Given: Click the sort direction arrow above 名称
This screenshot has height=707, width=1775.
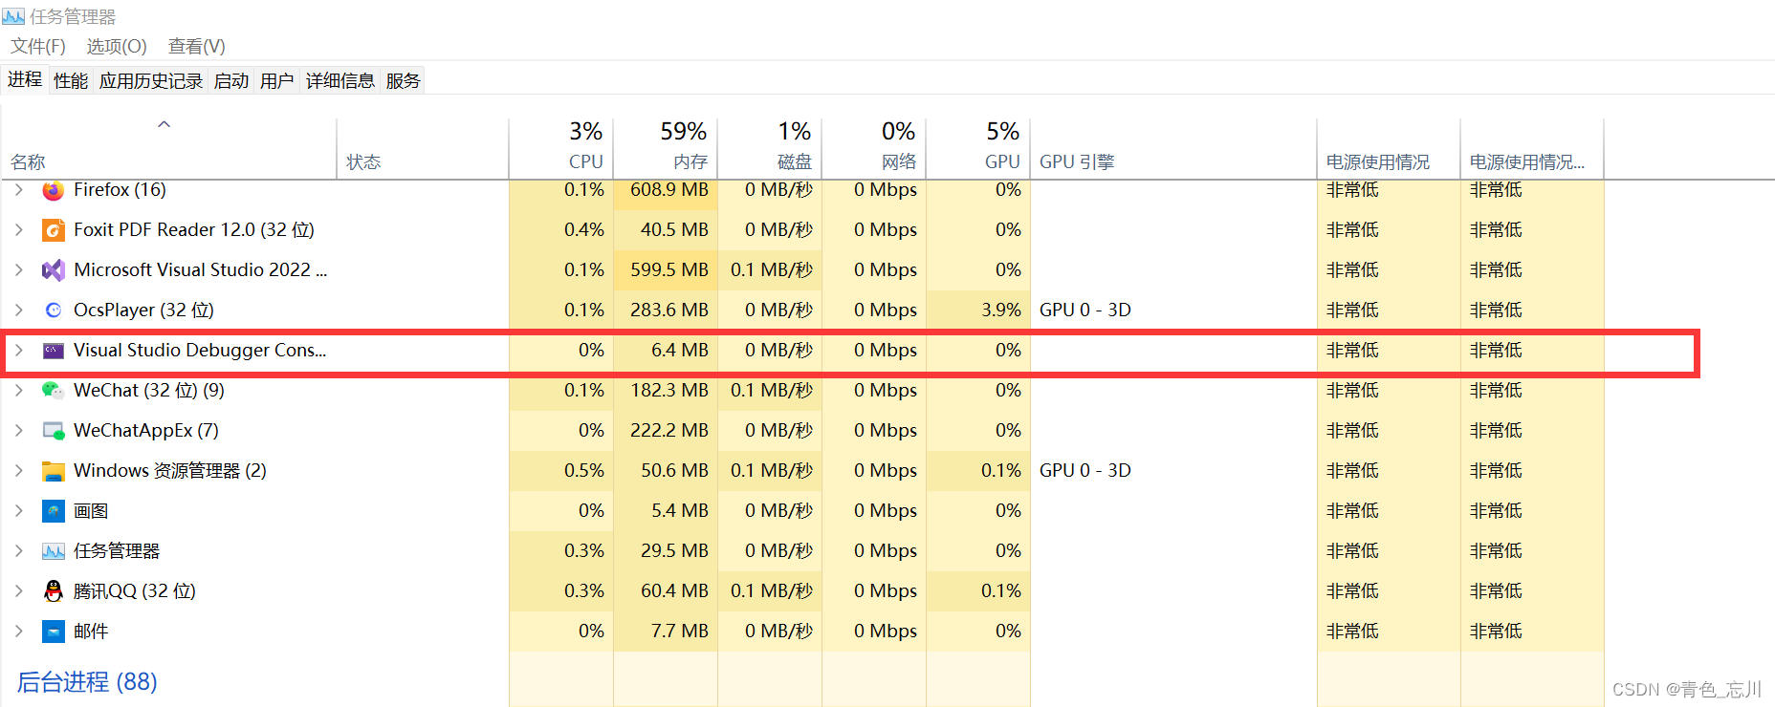Looking at the screenshot, I should coord(164,124).
